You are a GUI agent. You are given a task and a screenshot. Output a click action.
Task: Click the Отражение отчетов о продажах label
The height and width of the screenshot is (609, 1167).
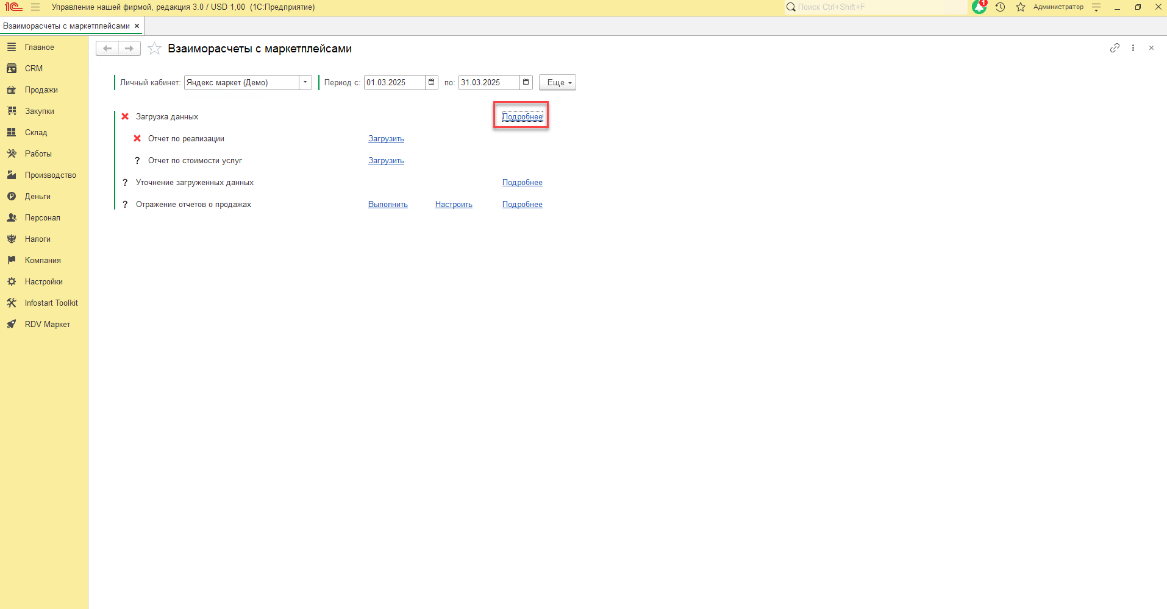pos(194,205)
